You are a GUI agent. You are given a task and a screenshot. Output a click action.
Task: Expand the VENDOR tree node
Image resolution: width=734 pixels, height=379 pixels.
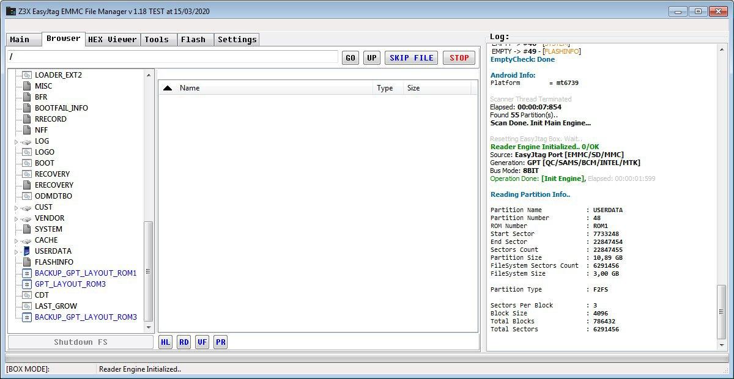(x=17, y=219)
